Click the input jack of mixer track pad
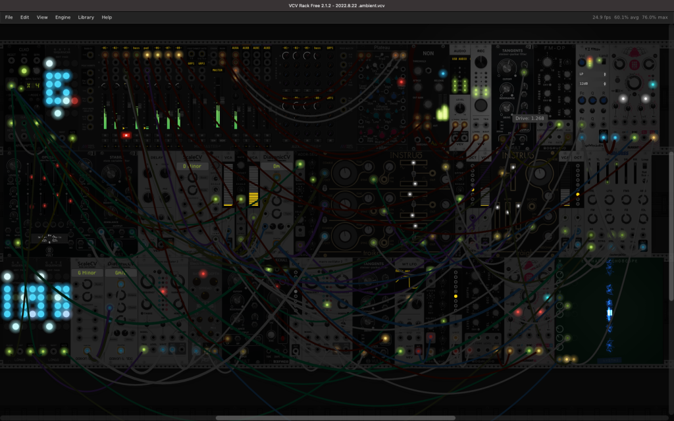Screen dimensions: 674x421 pyautogui.click(x=147, y=55)
